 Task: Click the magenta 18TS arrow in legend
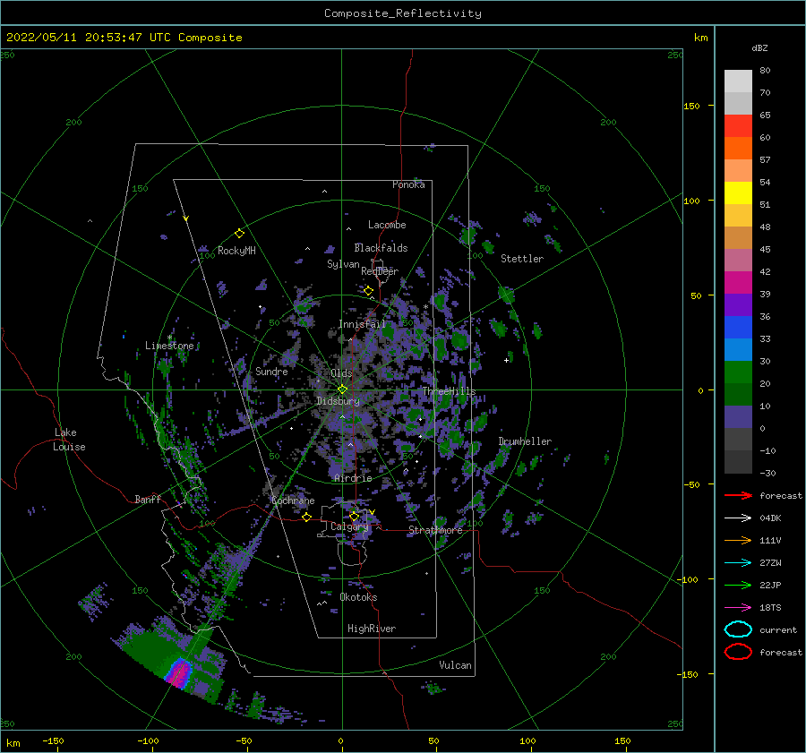coord(738,608)
